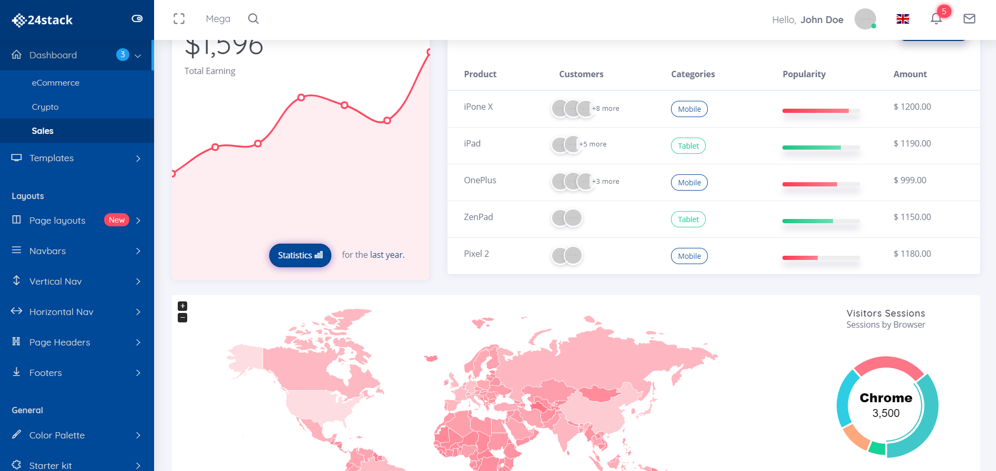Open the mail envelope icon

tap(969, 19)
